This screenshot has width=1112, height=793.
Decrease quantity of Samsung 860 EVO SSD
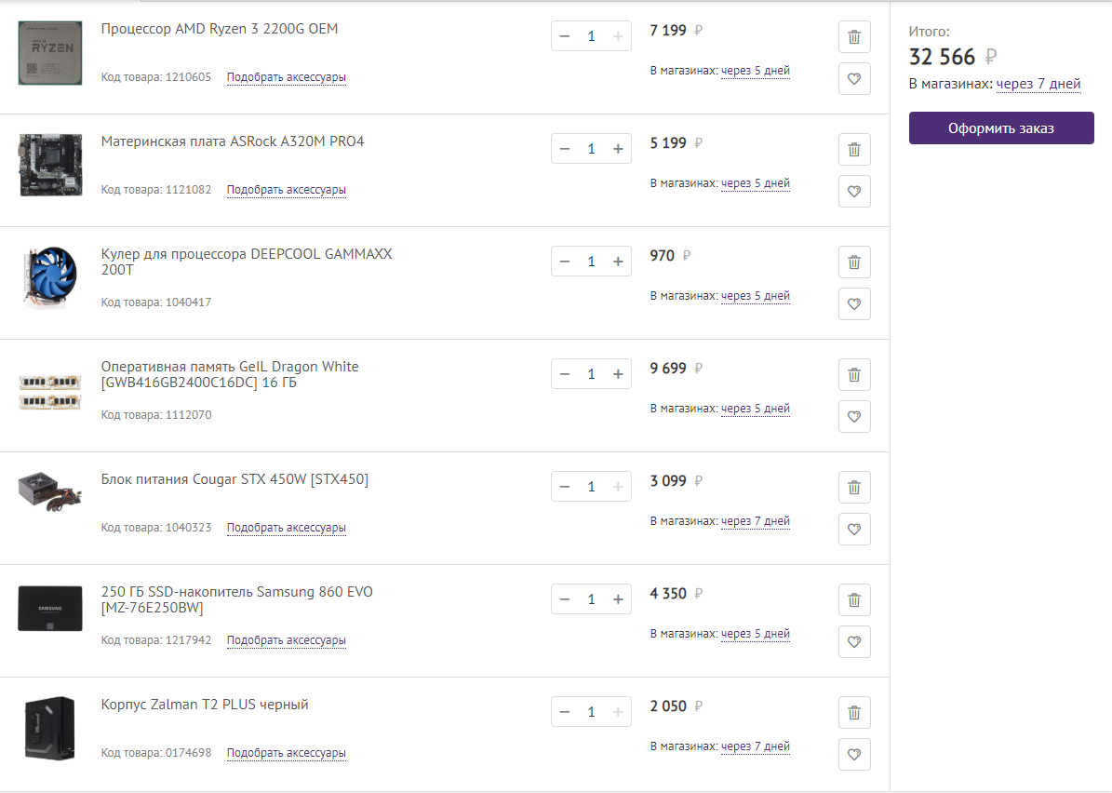tap(565, 599)
